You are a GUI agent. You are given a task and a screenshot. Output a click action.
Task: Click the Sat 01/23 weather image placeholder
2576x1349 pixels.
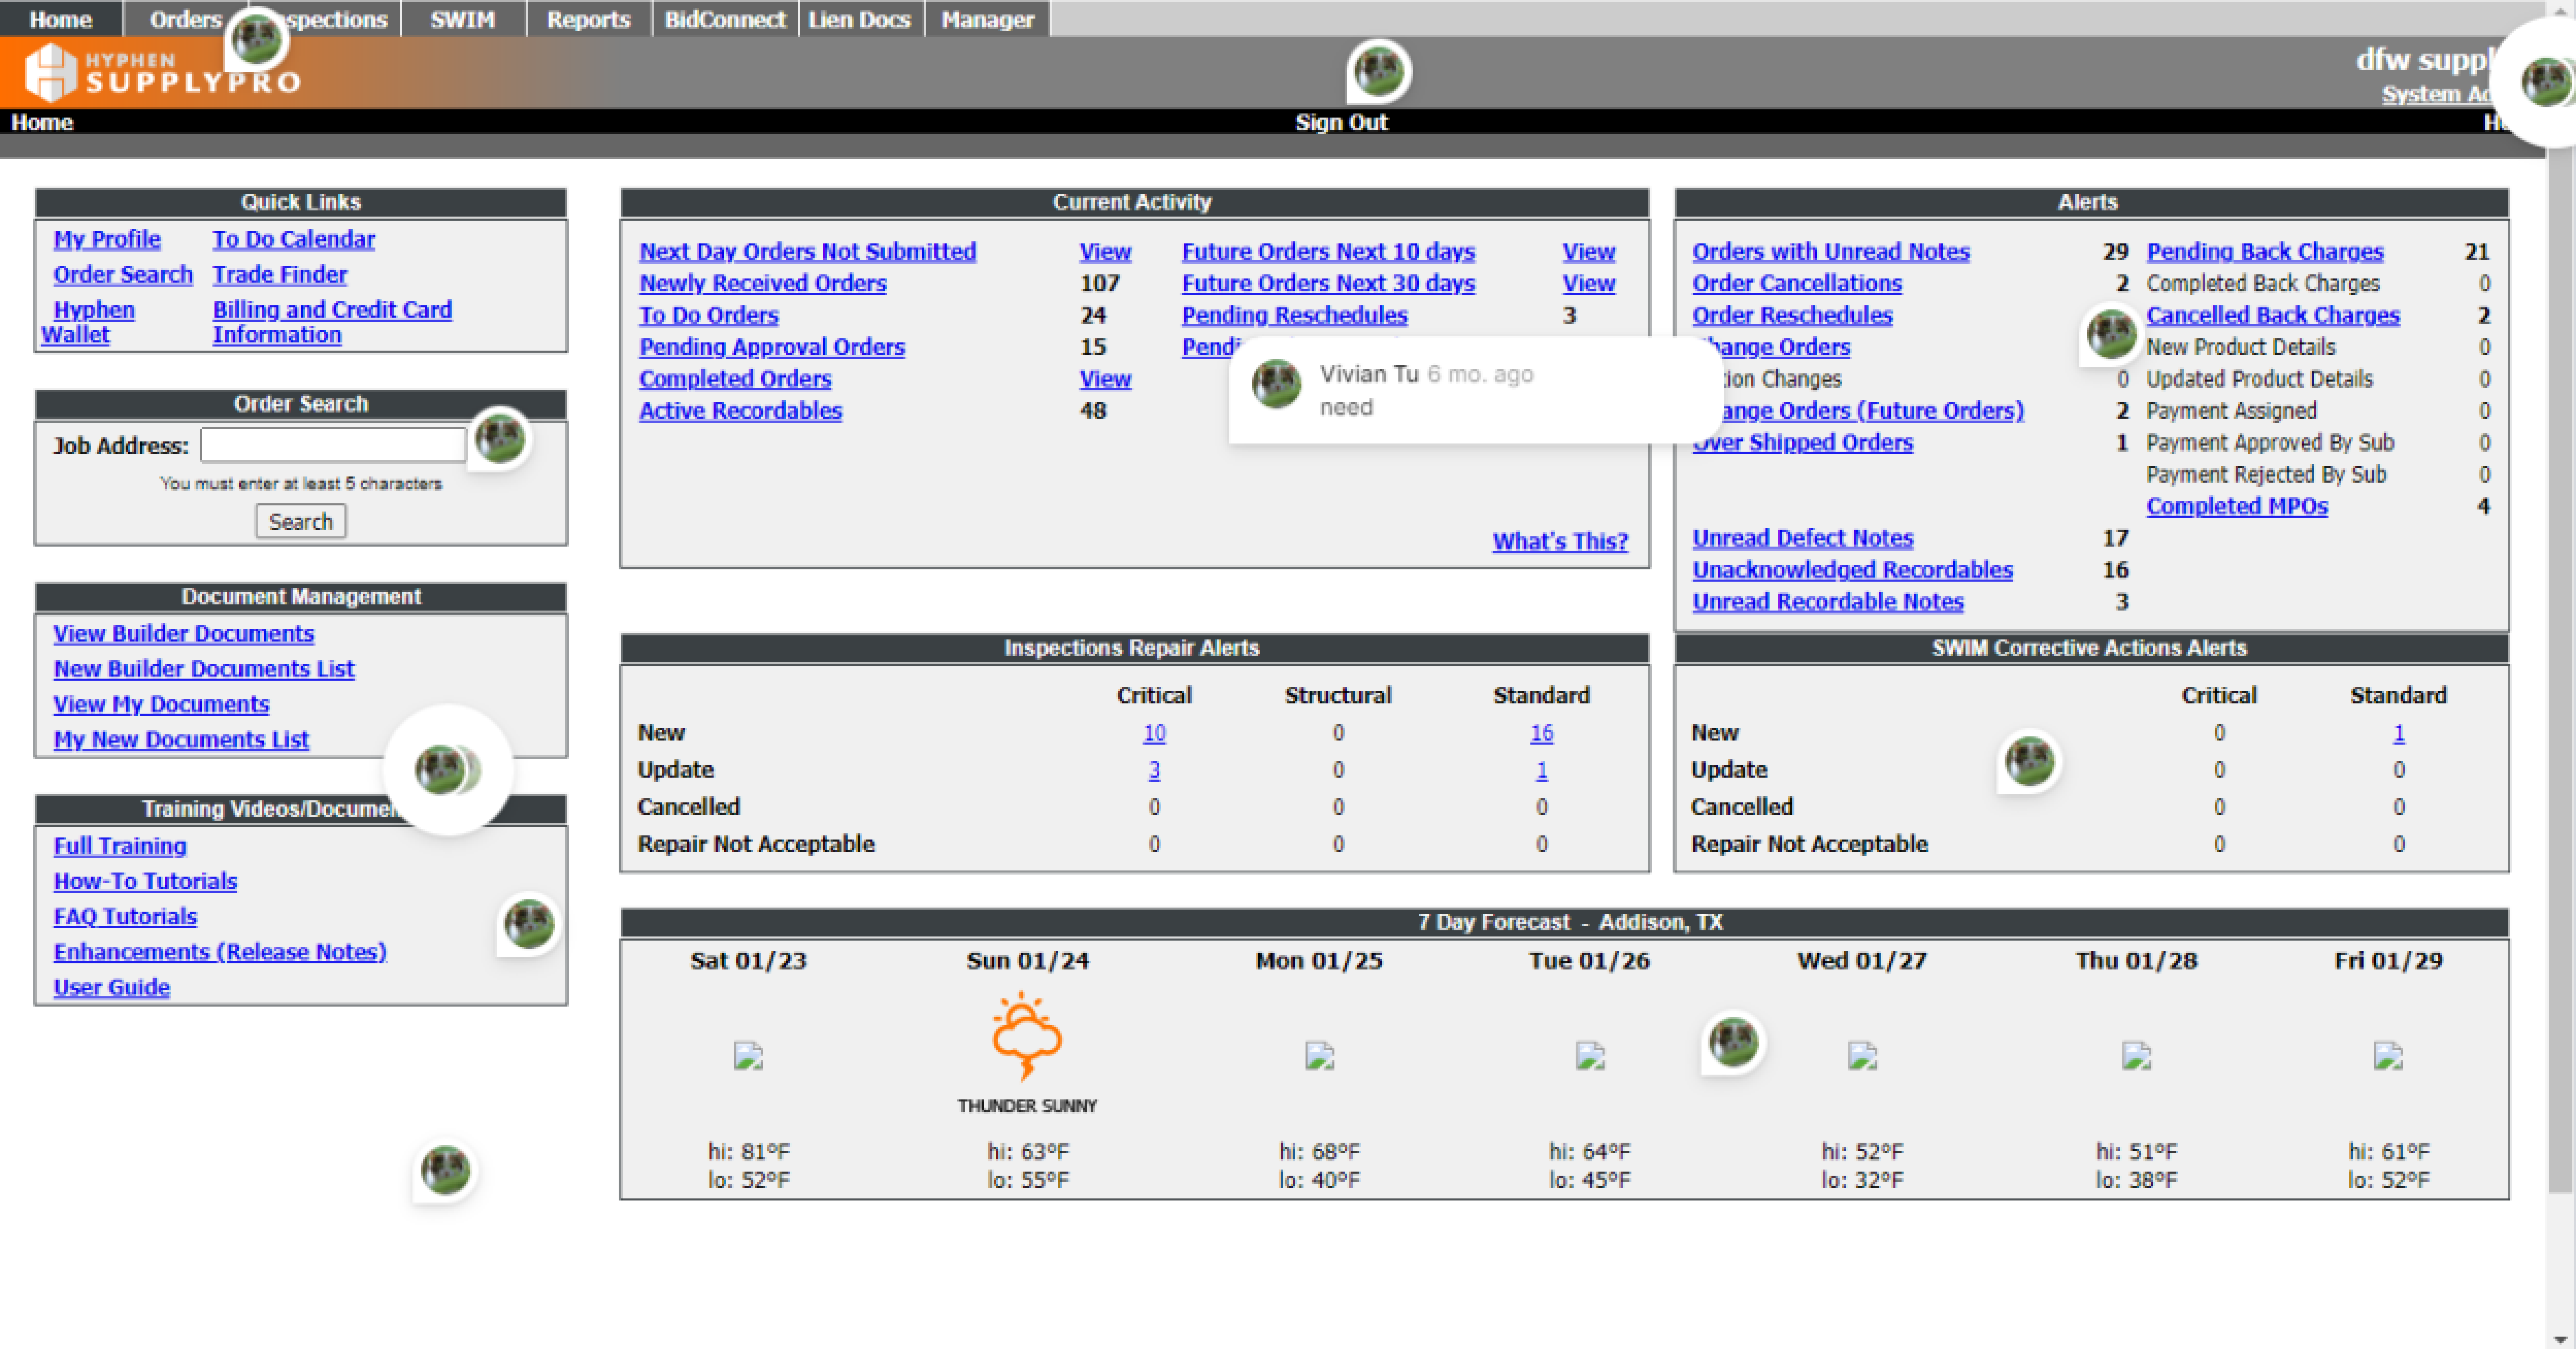[x=748, y=1055]
